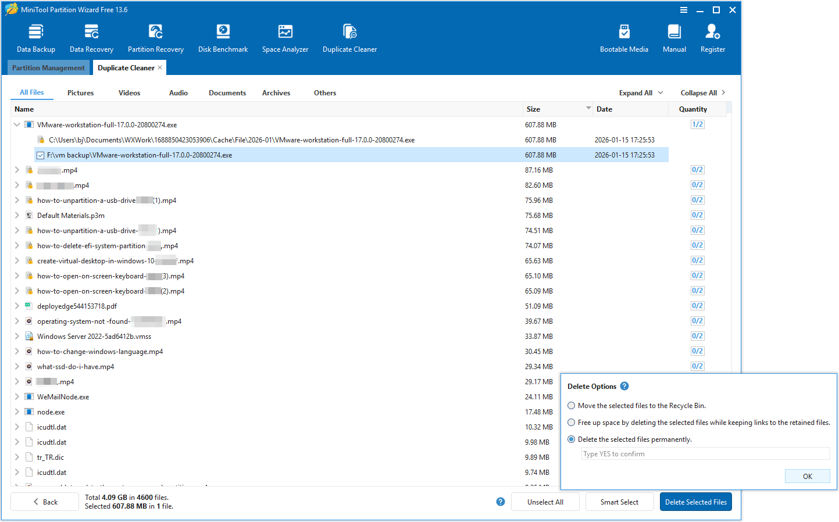
Task: Launch the Data Recovery feature
Action: click(x=91, y=37)
